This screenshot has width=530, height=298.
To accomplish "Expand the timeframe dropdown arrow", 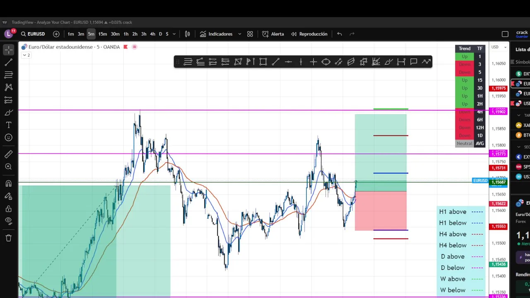I will [x=174, y=34].
